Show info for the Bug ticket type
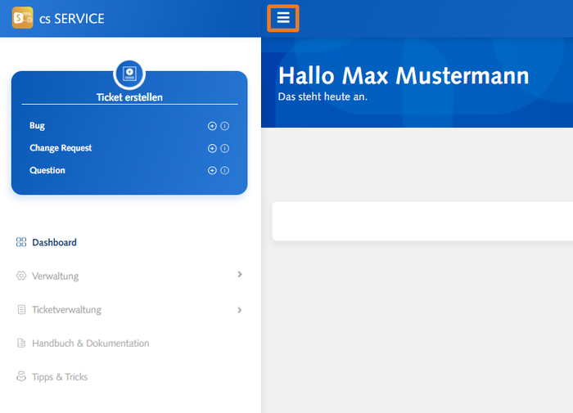 [x=224, y=126]
